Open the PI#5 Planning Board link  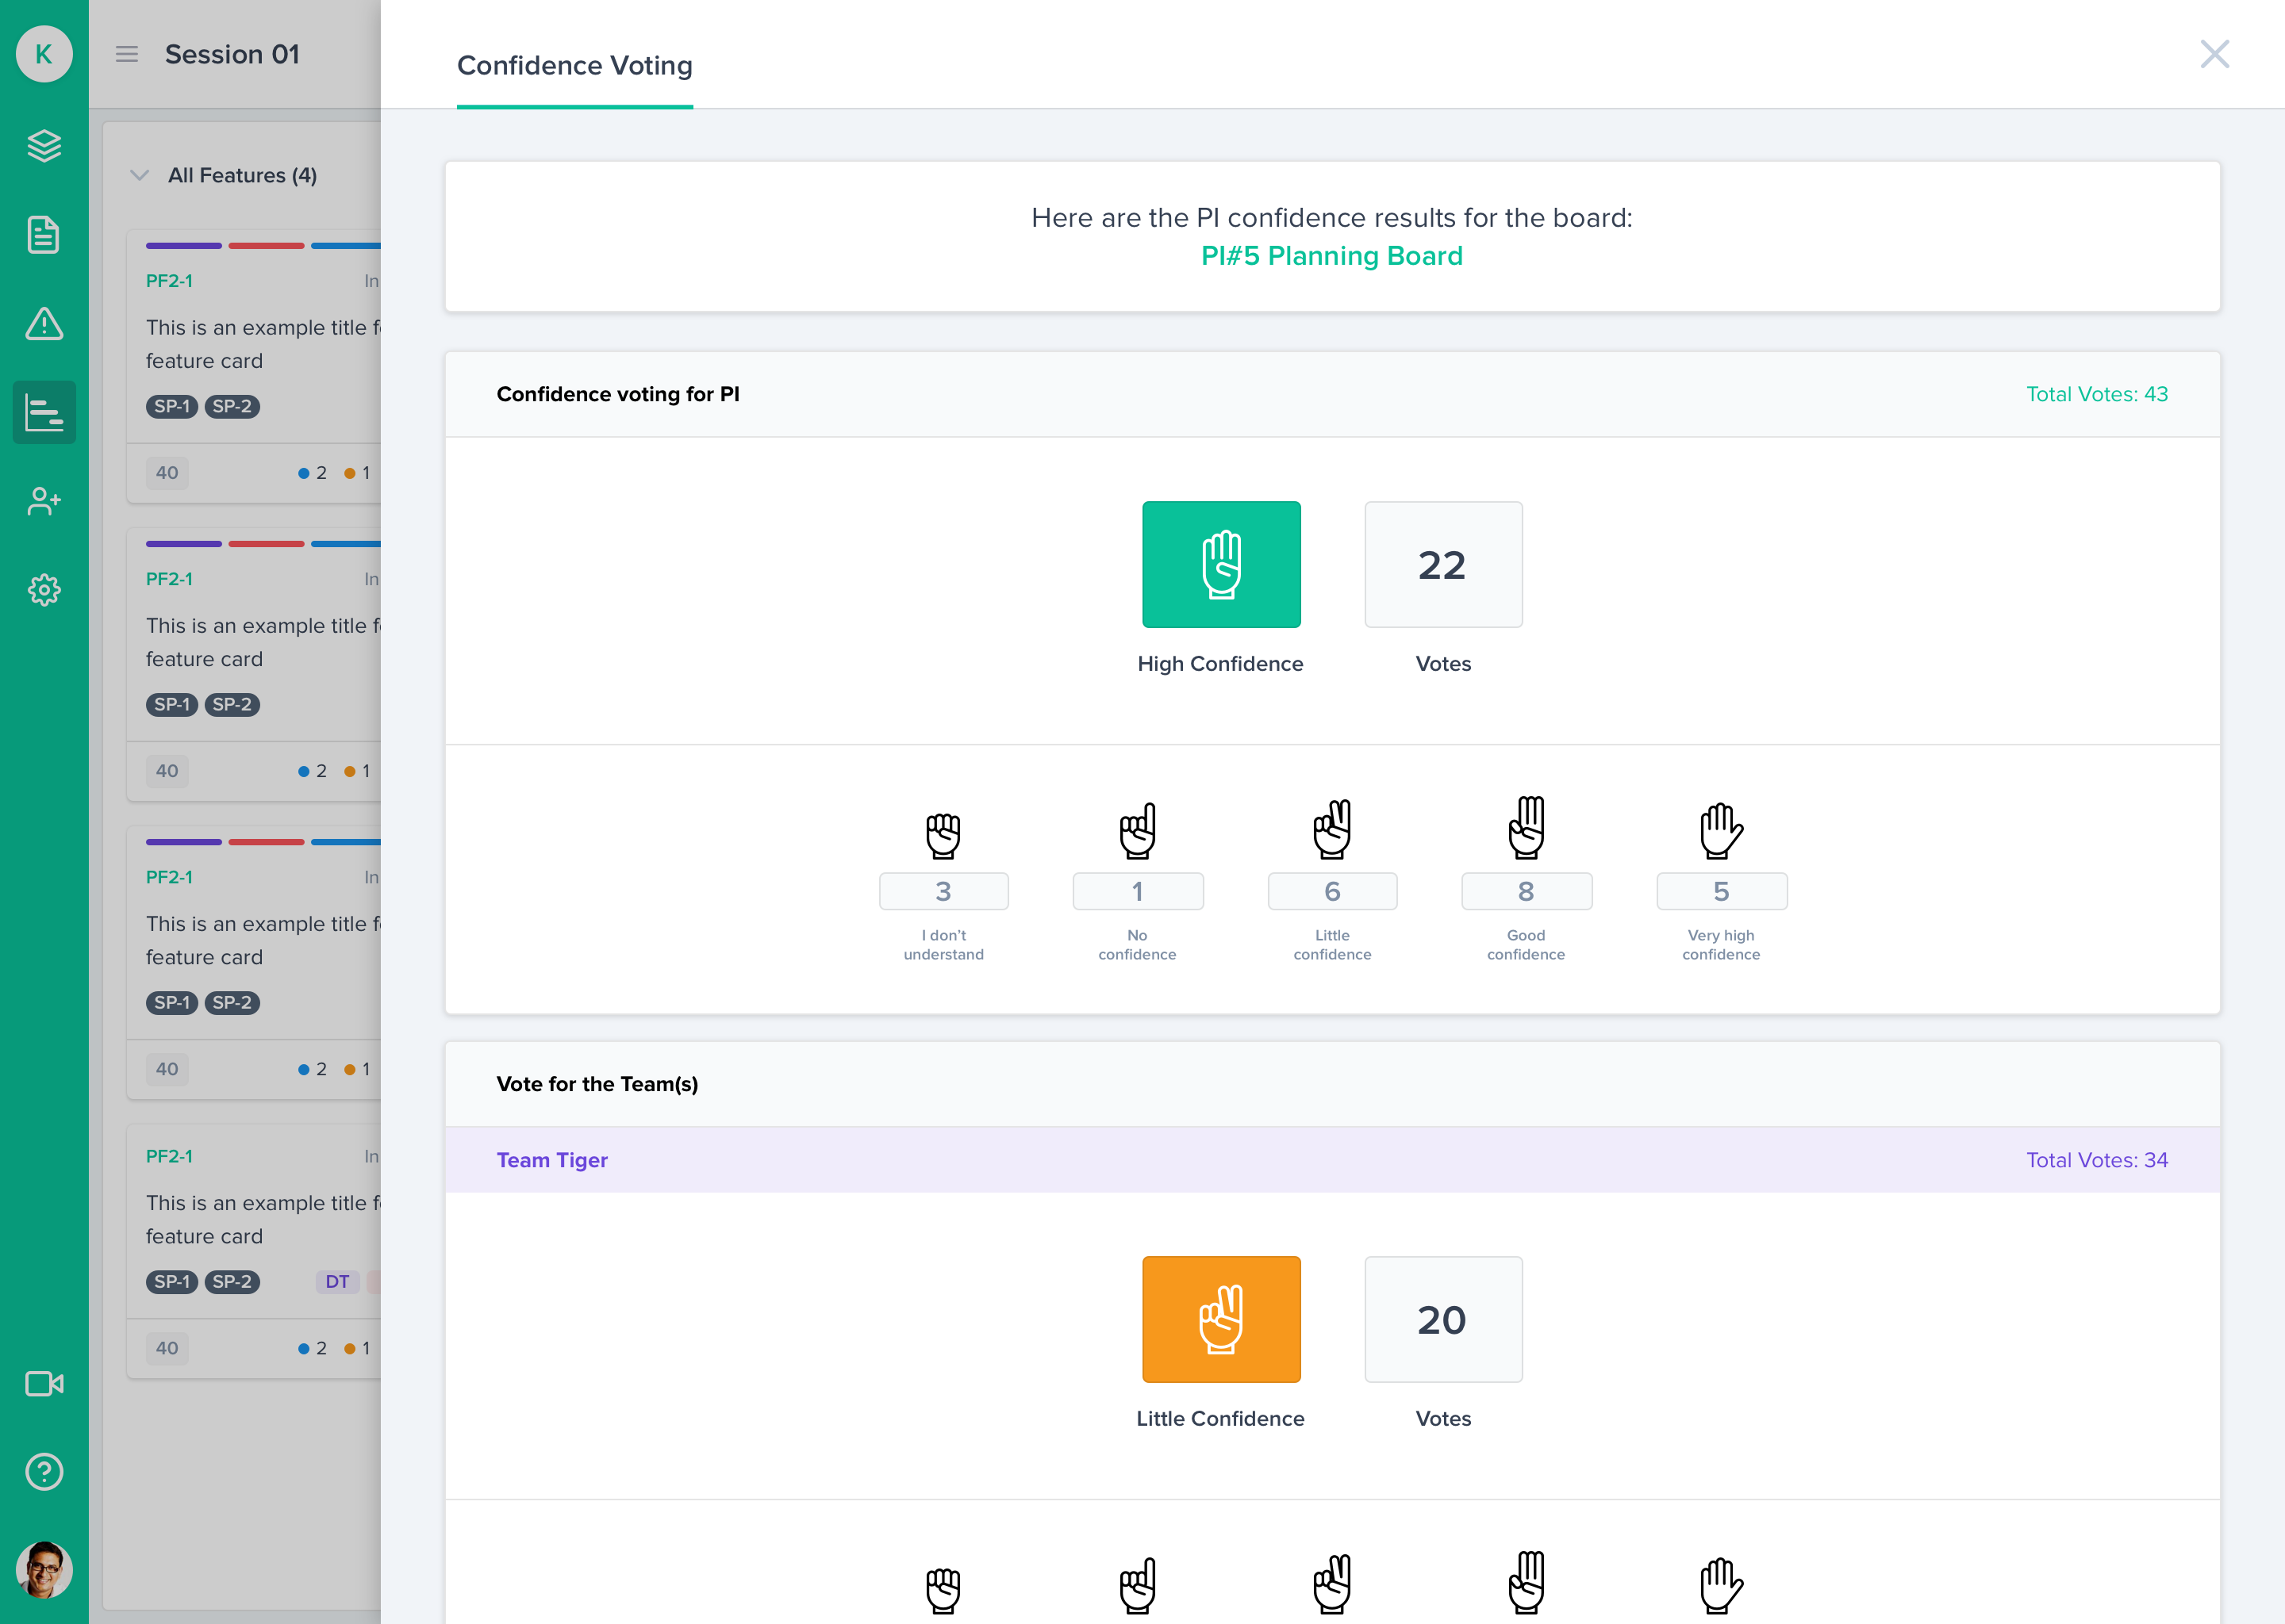1331,256
